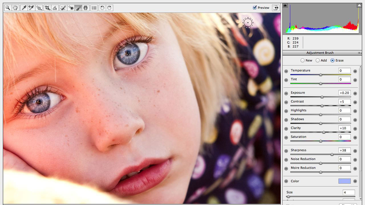Click the Clarity value field

pos(344,128)
